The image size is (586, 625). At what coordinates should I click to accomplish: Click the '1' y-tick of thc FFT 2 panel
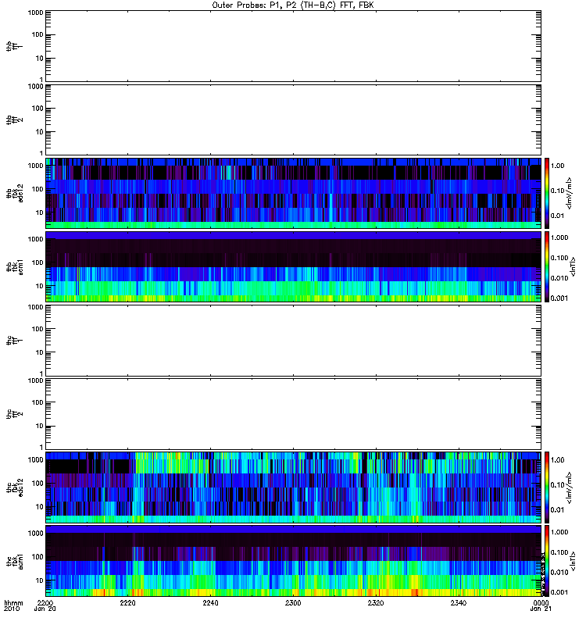point(41,447)
